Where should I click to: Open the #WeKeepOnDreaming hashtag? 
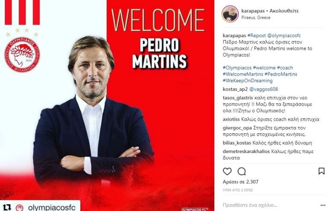point(248,81)
